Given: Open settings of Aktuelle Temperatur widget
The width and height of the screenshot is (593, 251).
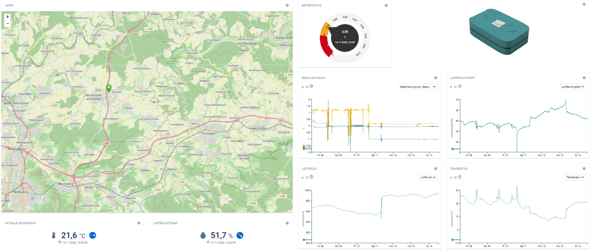Looking at the screenshot, I should point(139,223).
